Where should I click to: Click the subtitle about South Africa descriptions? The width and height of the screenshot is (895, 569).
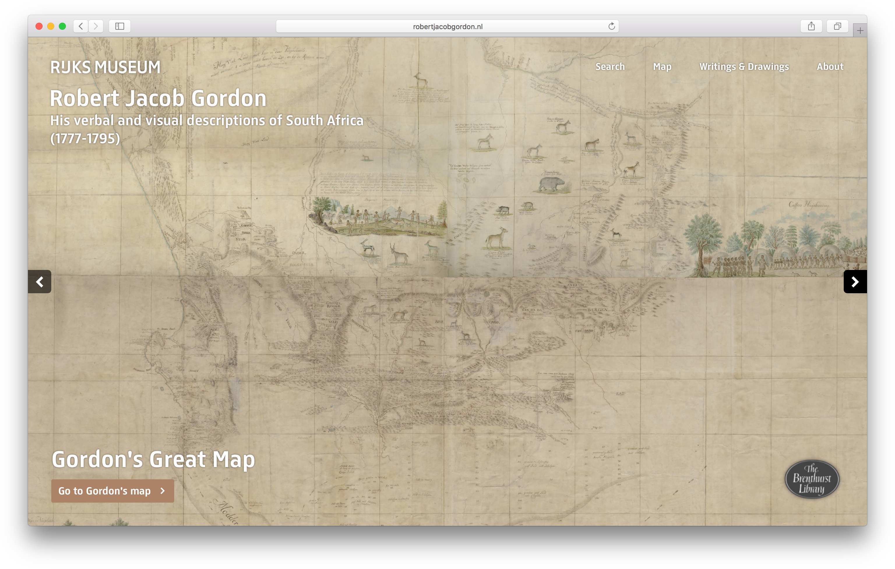pyautogui.click(x=207, y=129)
